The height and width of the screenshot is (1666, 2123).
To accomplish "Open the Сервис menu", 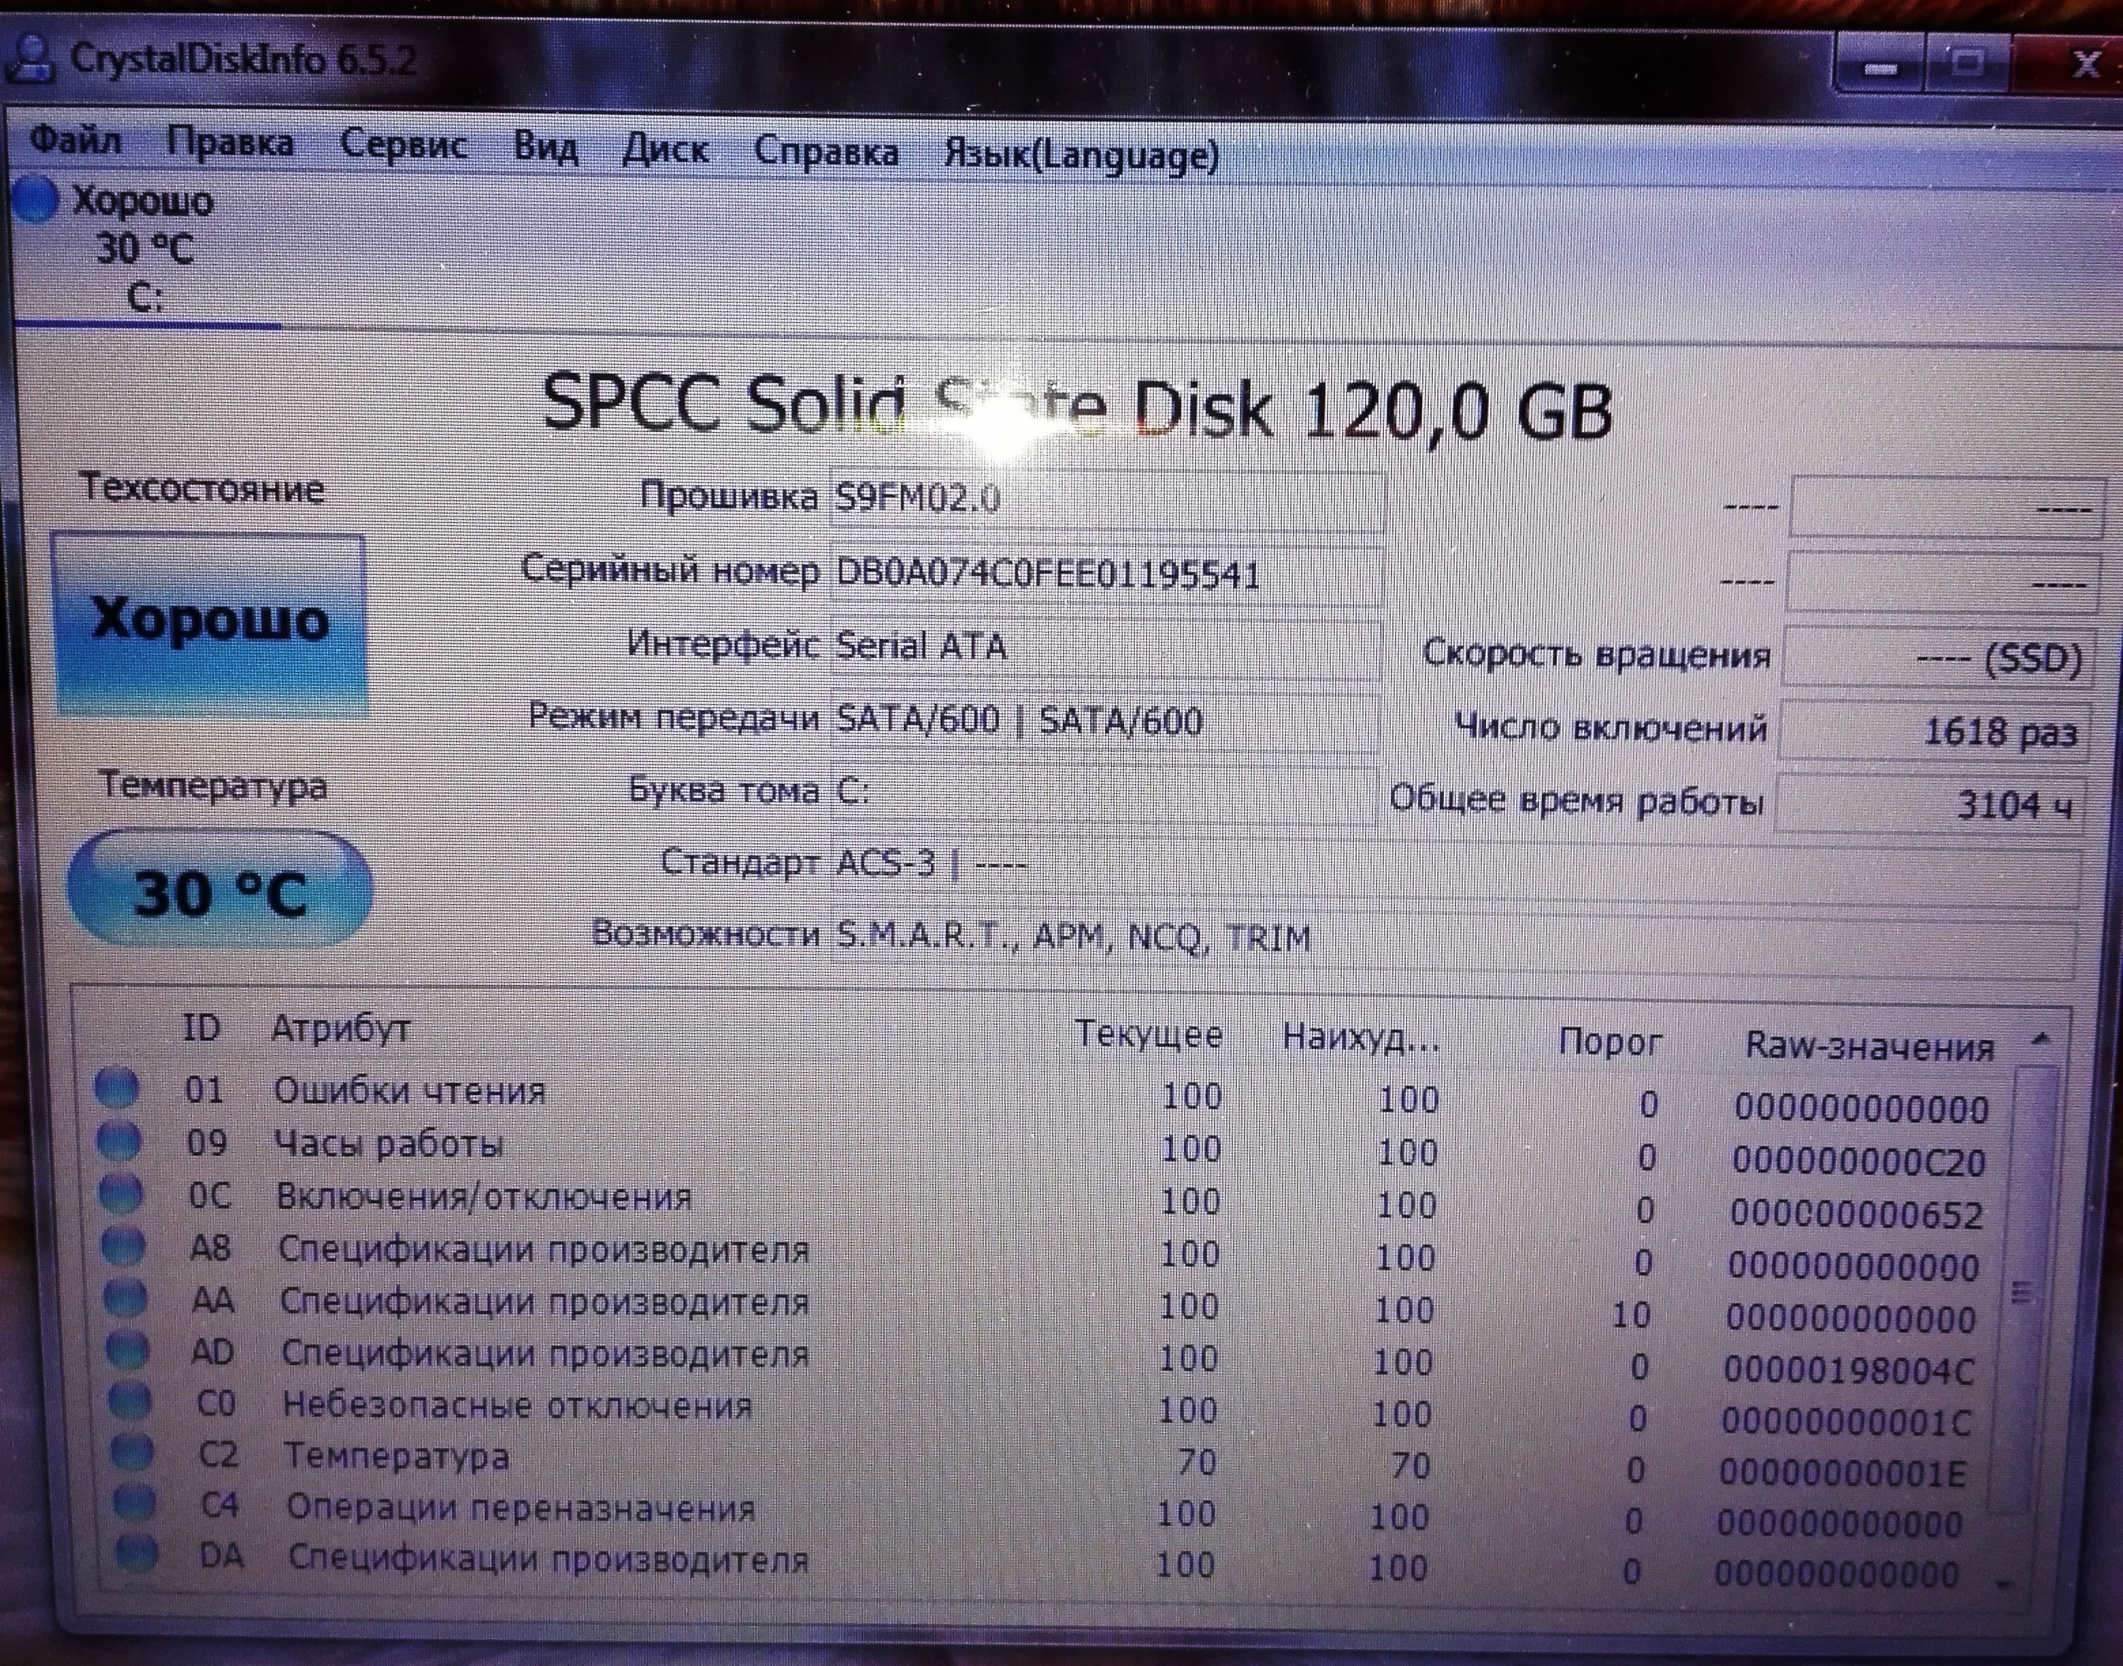I will pyautogui.click(x=403, y=146).
